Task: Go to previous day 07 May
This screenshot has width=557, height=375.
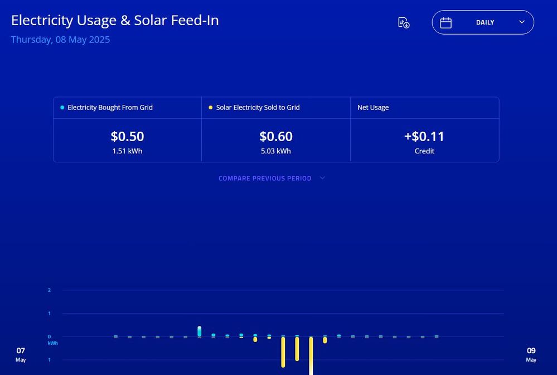Action: click(x=21, y=354)
